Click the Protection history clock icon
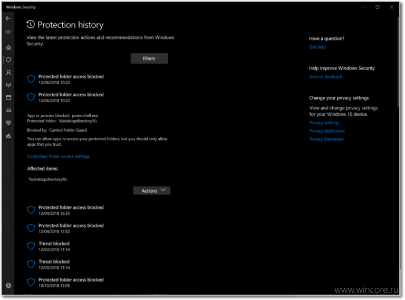 pos(31,25)
